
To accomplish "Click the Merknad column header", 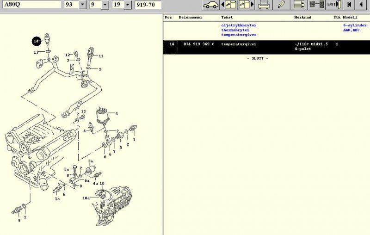I will pos(303,18).
